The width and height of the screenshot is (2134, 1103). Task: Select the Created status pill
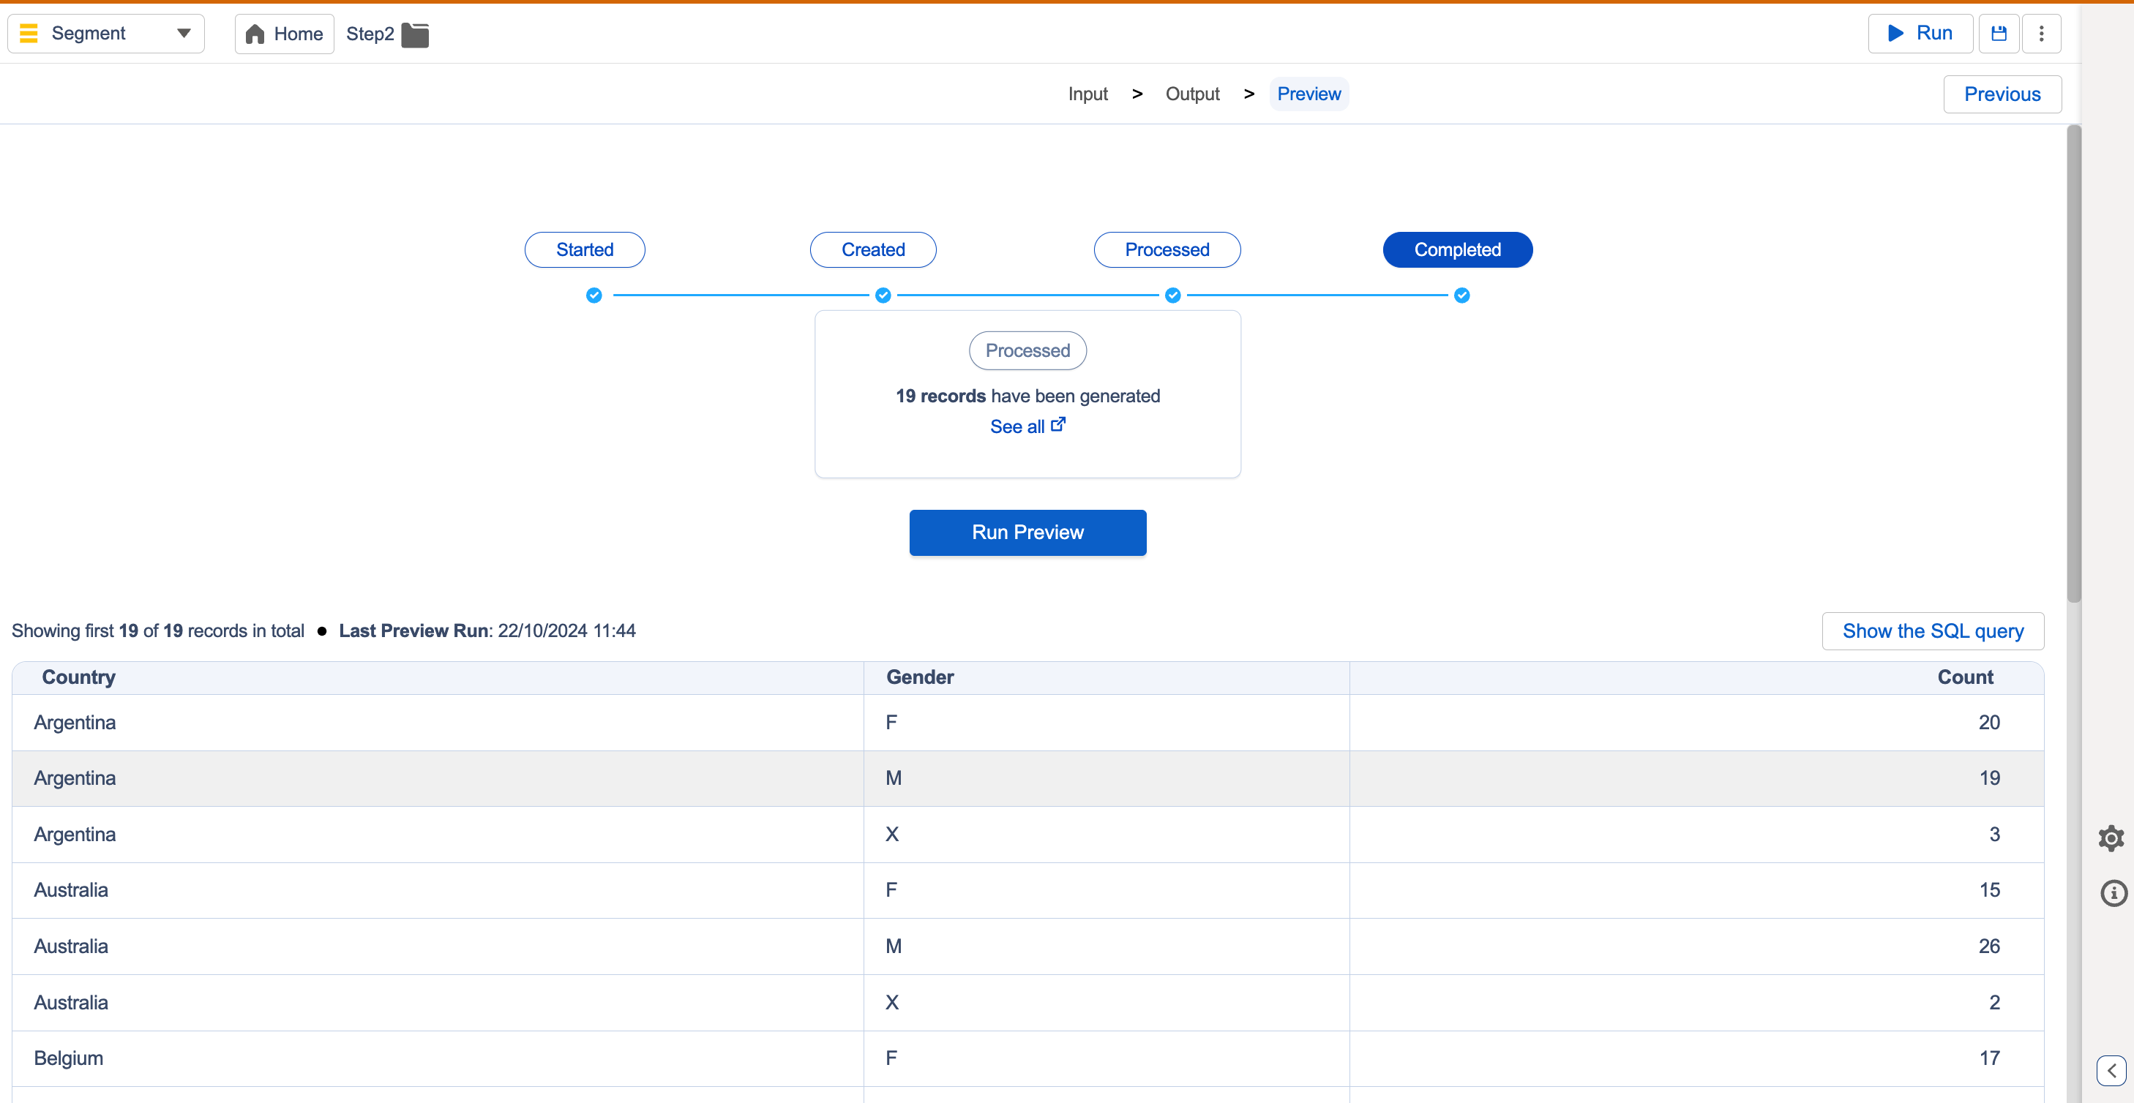872,249
